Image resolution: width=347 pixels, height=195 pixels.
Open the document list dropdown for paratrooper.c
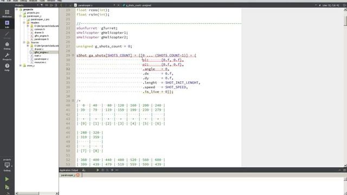[x=114, y=5]
